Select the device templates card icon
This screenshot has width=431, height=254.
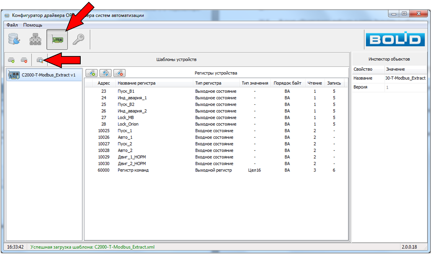(57, 40)
